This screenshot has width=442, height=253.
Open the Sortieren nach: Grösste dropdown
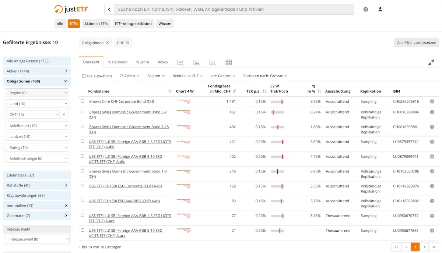click(265, 76)
